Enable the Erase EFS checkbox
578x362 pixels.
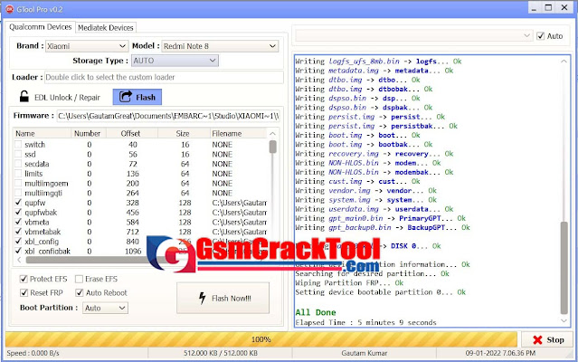(x=79, y=279)
